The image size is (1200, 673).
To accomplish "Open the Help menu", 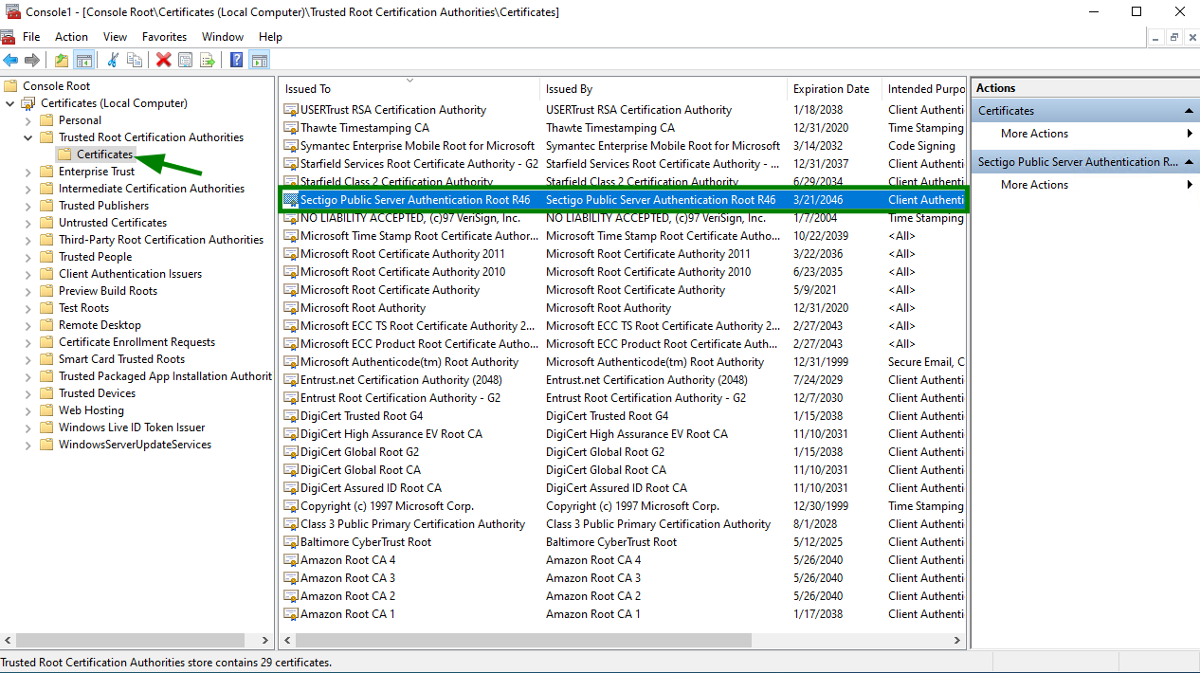I will click(x=270, y=37).
